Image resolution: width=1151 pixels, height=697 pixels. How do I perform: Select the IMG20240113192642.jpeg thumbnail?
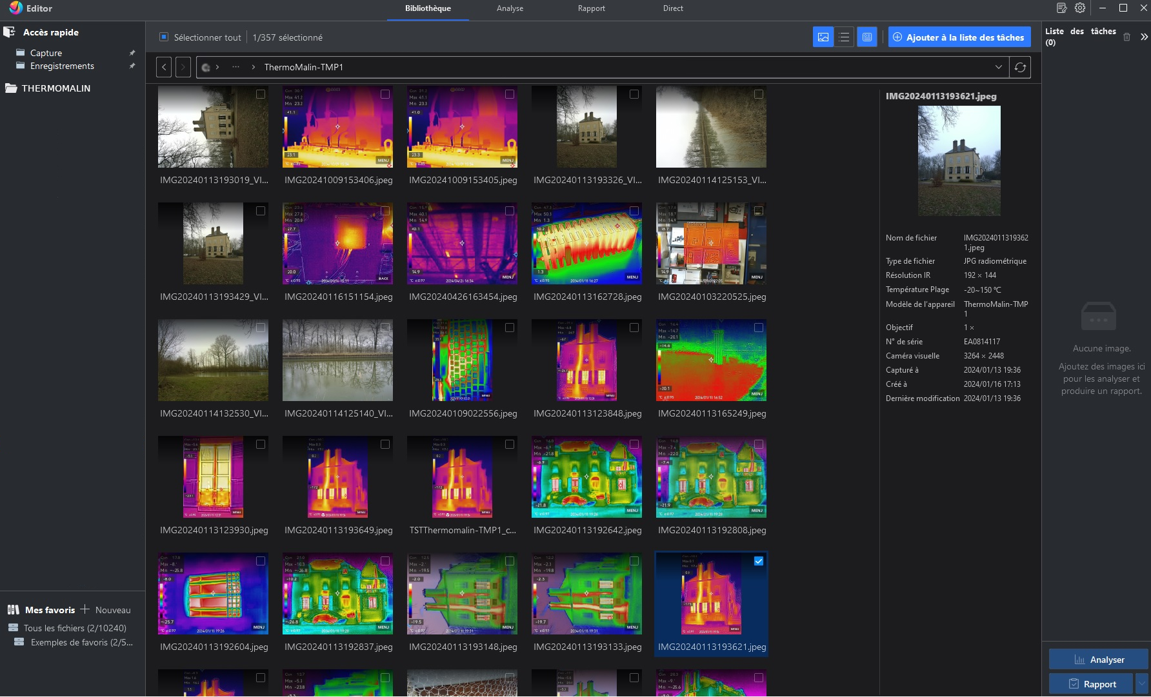click(586, 477)
